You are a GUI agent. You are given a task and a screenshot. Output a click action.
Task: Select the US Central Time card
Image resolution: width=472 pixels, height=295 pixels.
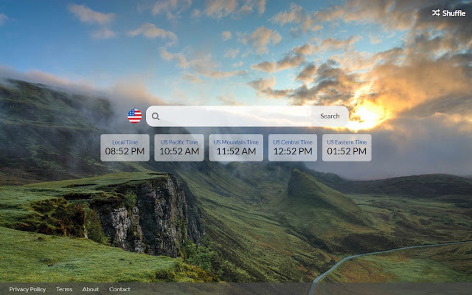click(292, 147)
